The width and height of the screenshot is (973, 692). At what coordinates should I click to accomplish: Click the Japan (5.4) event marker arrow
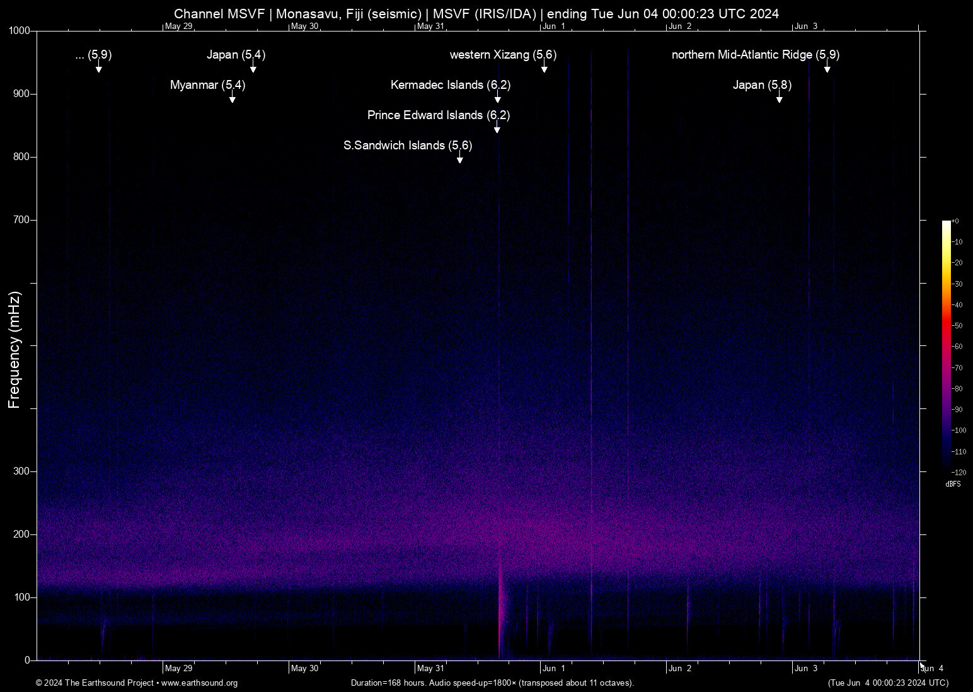[253, 68]
